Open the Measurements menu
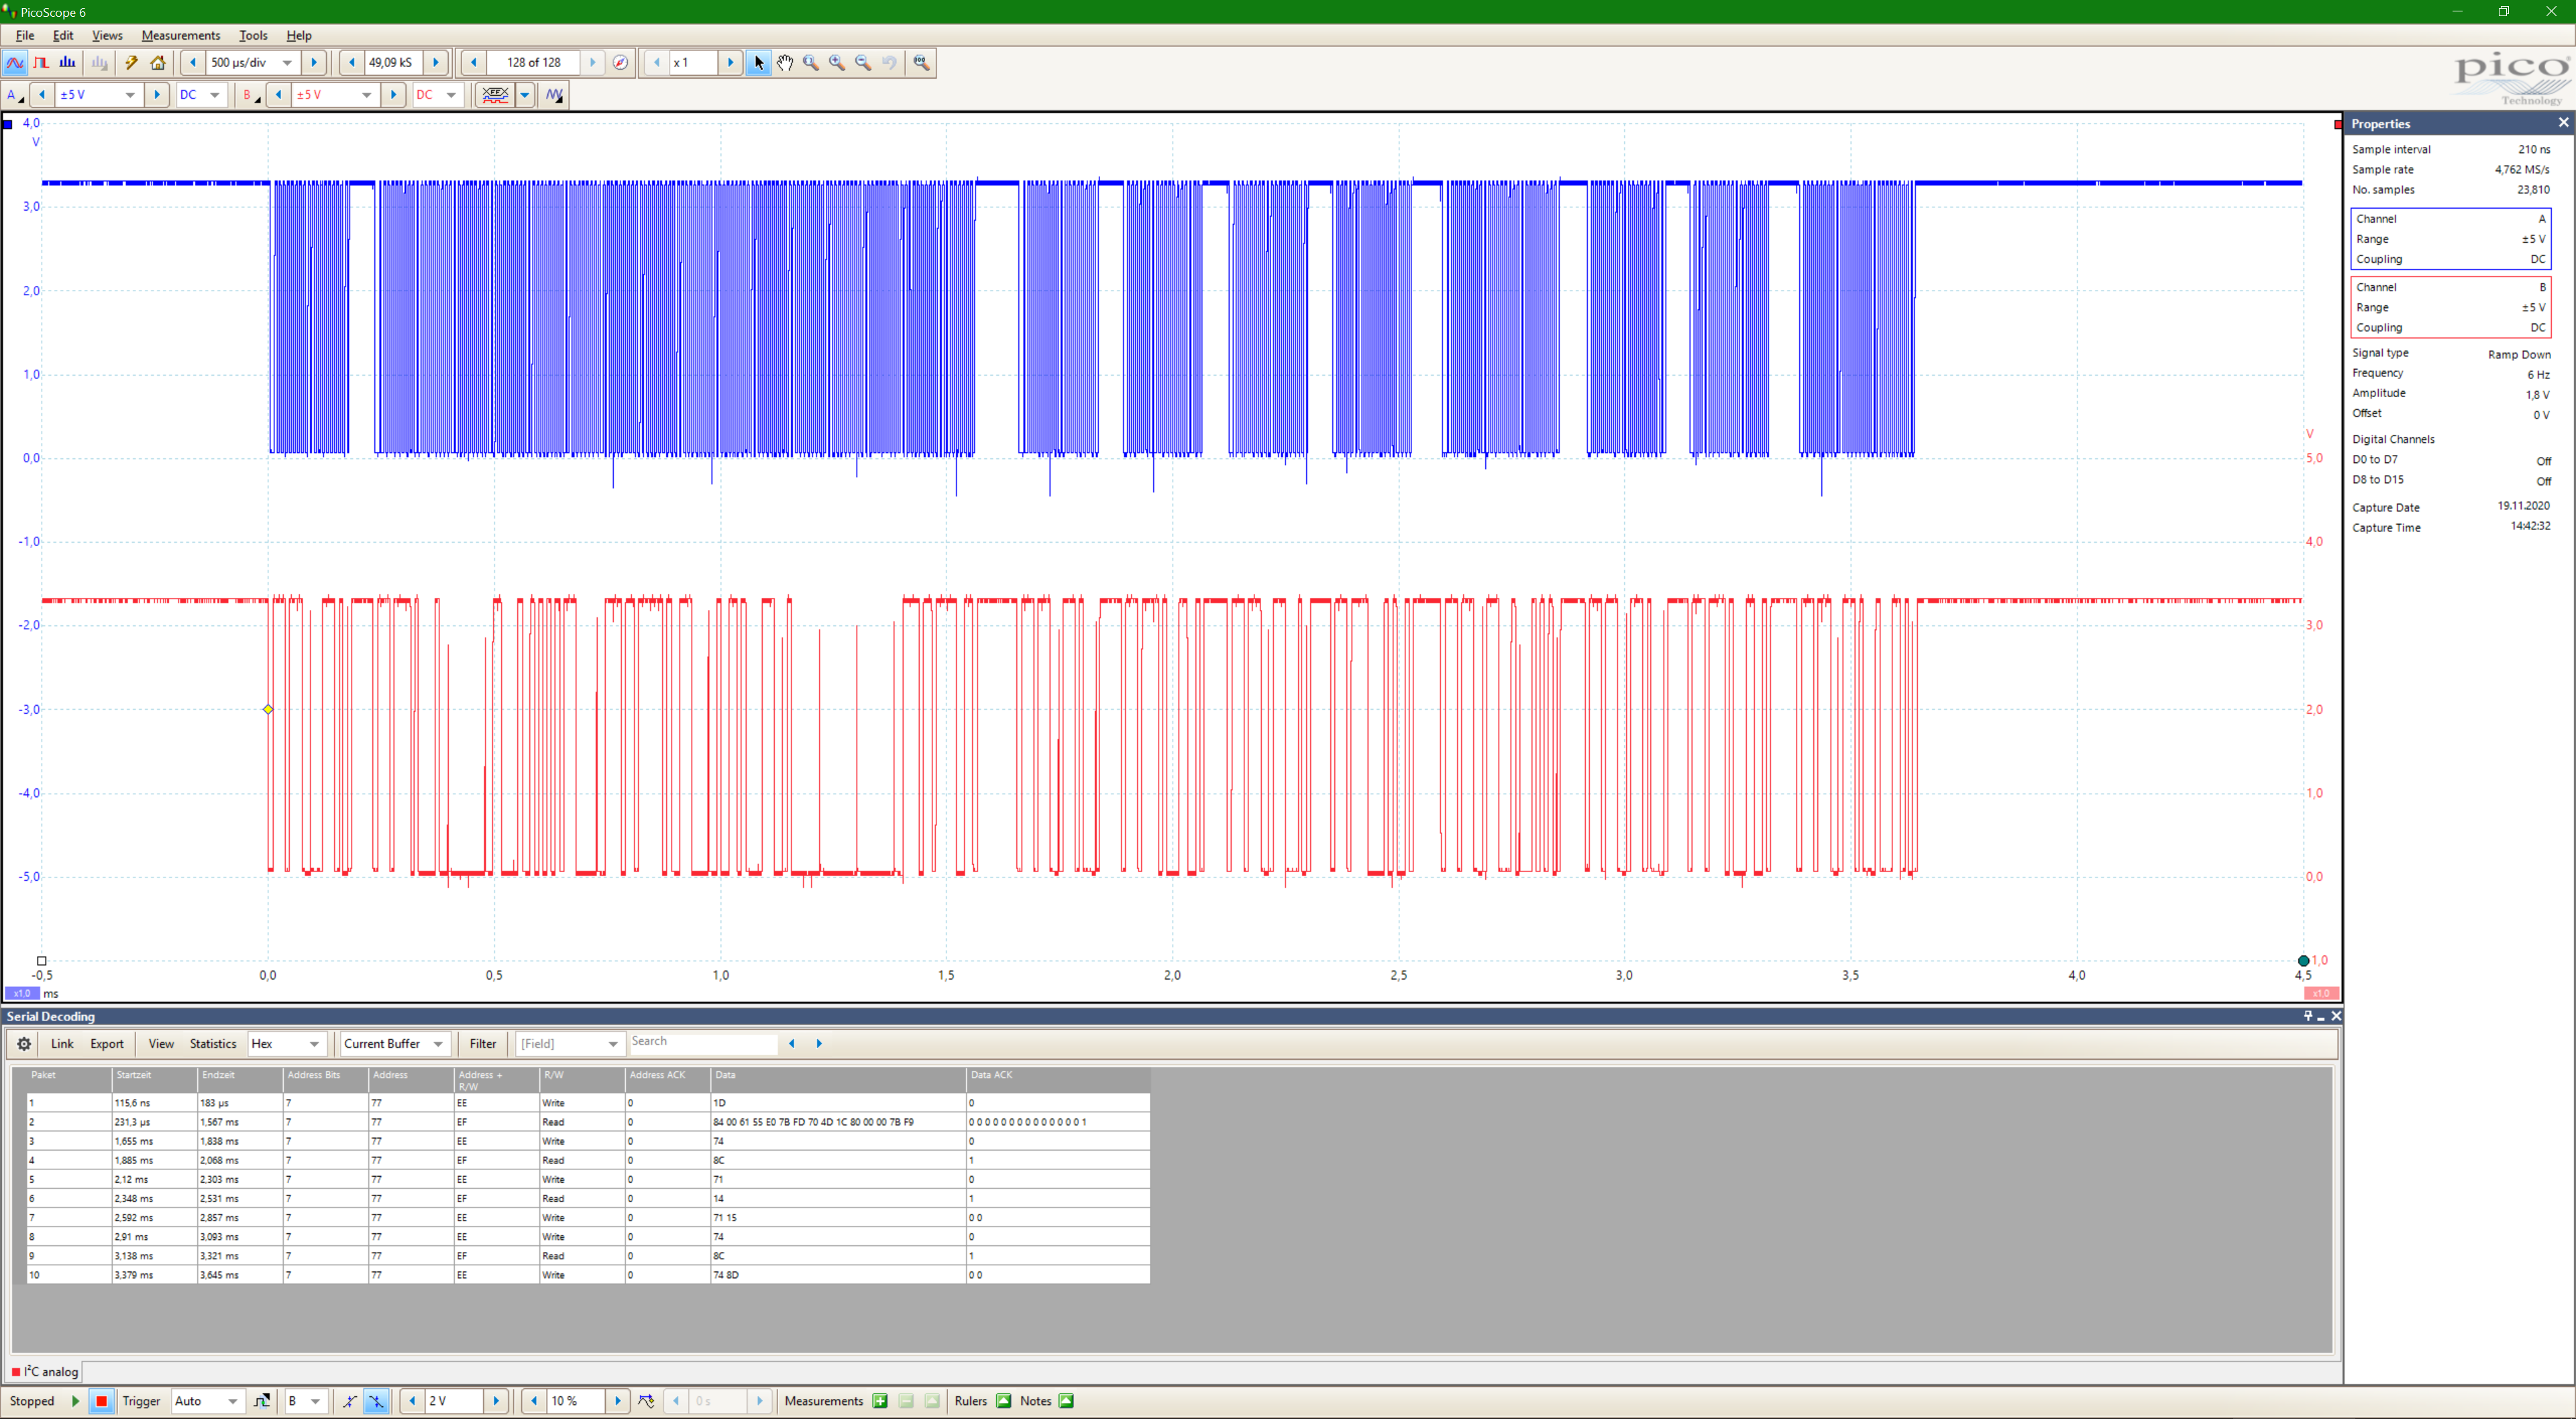 [180, 35]
